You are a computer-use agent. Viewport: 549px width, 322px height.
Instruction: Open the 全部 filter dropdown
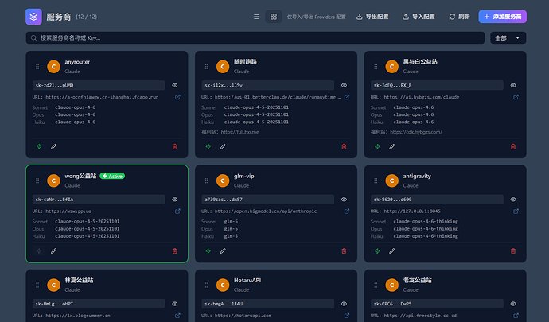point(508,38)
